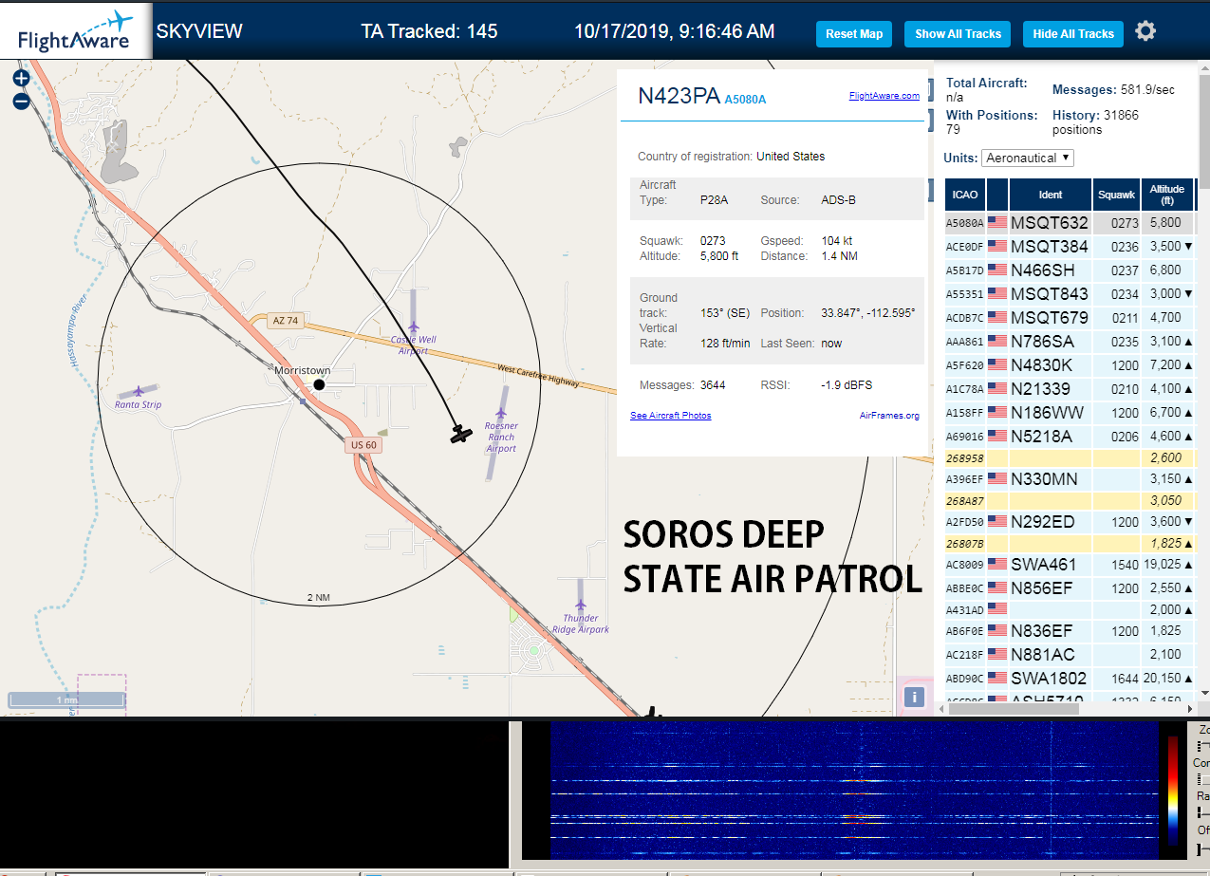Select the N4830K aircraft row
This screenshot has height=876, width=1210.
(x=1070, y=365)
